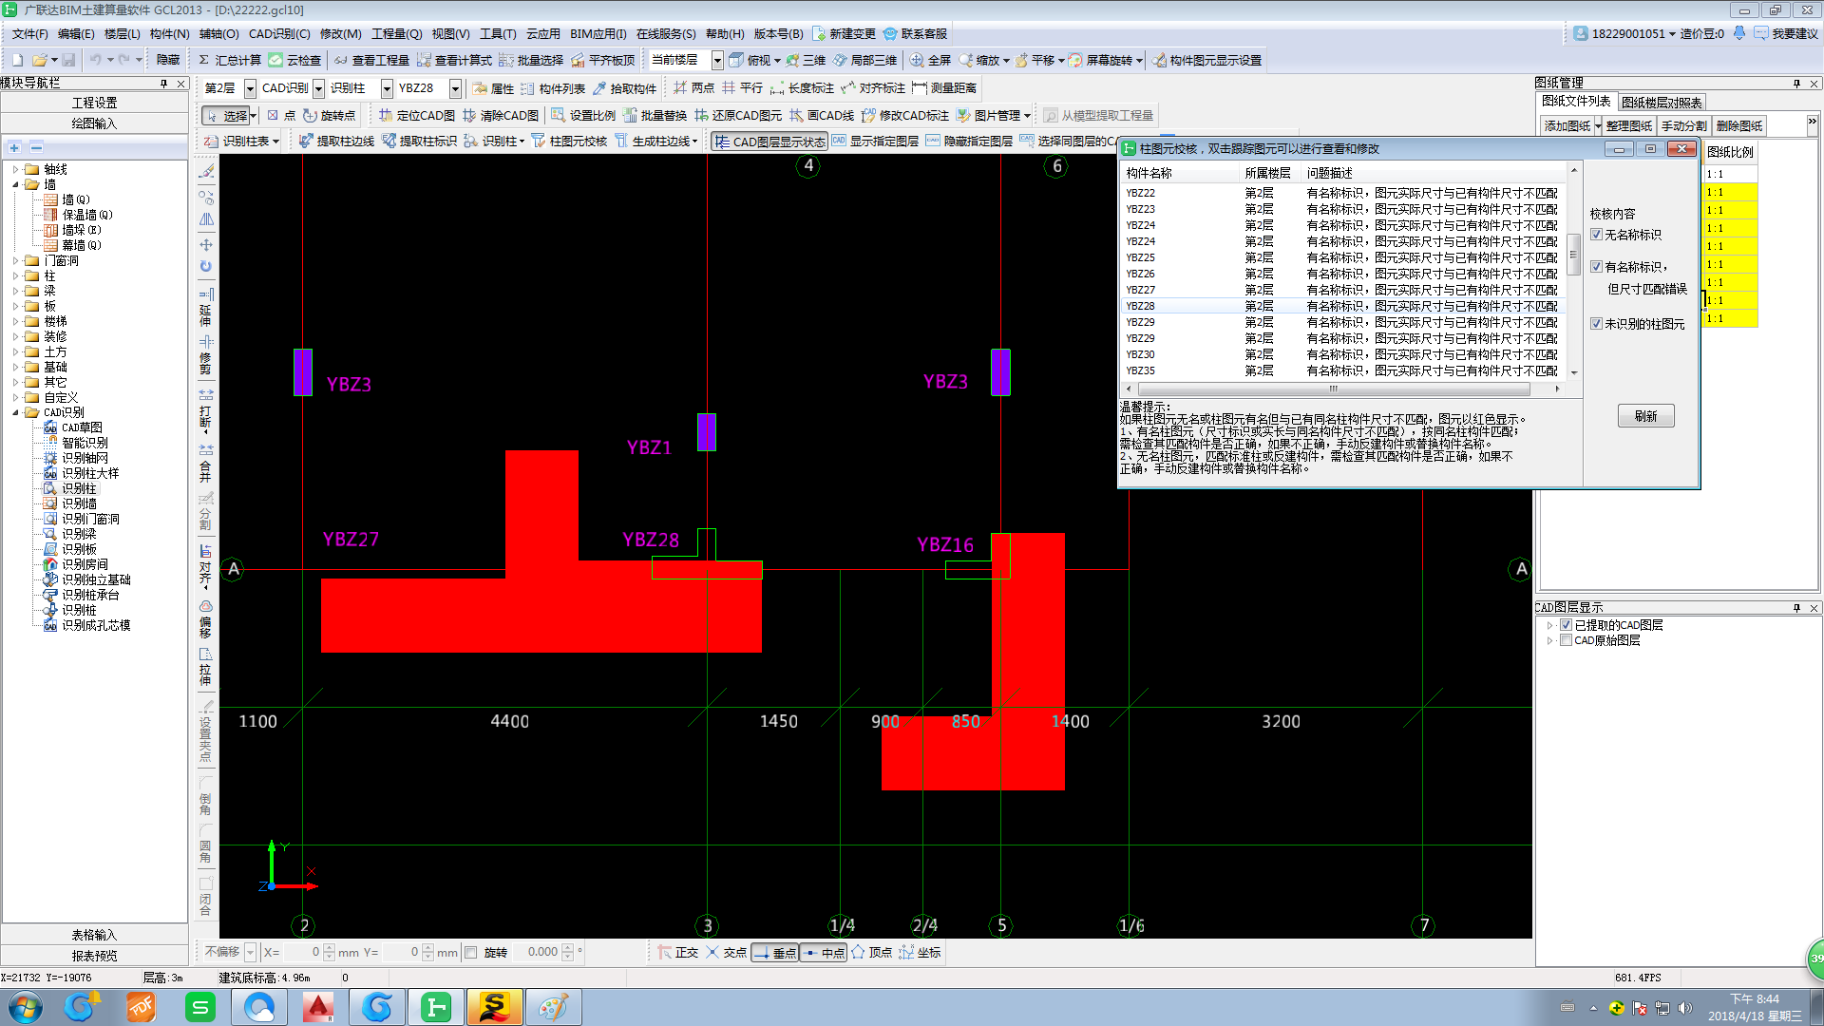This screenshot has height=1026, width=1824.
Task: Open 构件列表 component list
Action: pos(553,88)
